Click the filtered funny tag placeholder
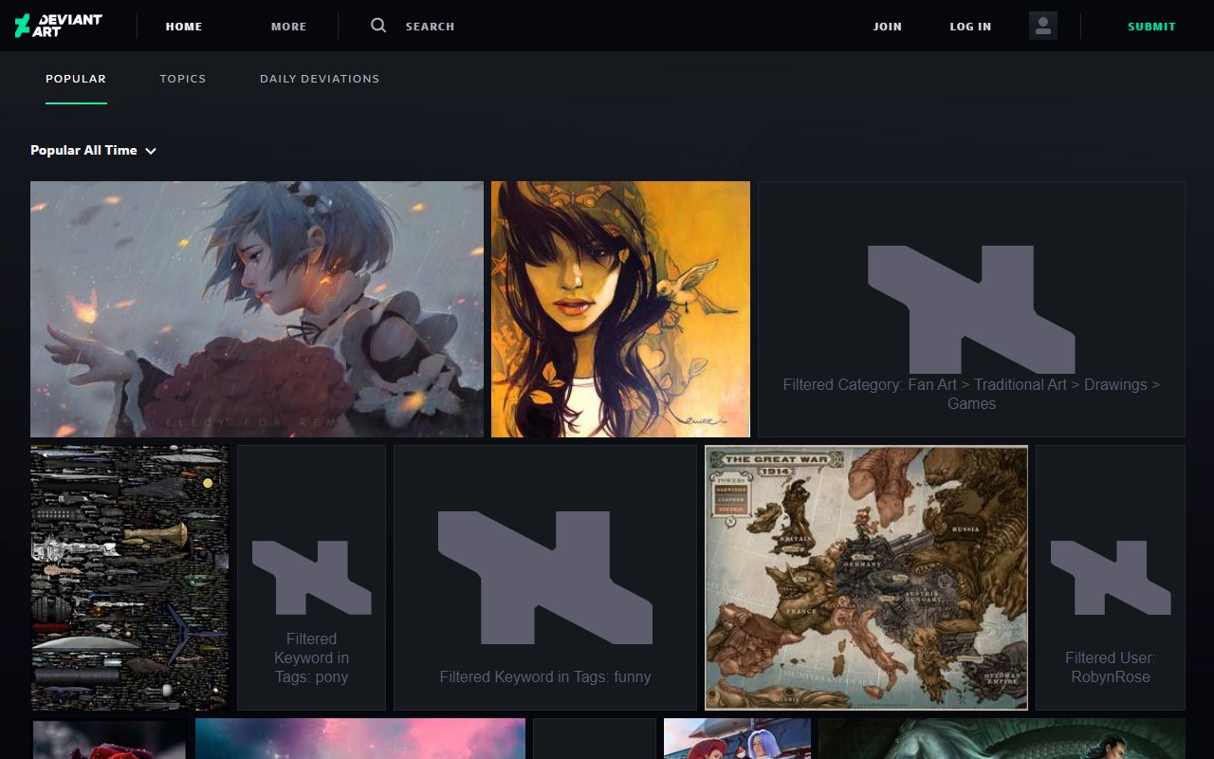The width and height of the screenshot is (1214, 759). click(x=545, y=578)
